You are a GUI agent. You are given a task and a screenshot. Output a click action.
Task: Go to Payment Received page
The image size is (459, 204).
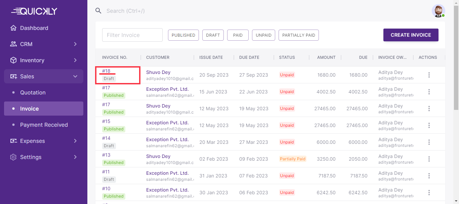click(x=44, y=125)
